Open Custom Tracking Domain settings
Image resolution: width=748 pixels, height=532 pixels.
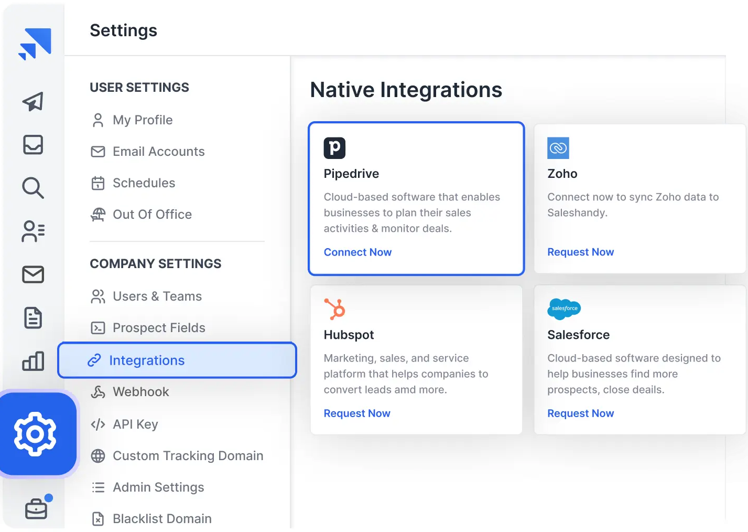coord(188,456)
